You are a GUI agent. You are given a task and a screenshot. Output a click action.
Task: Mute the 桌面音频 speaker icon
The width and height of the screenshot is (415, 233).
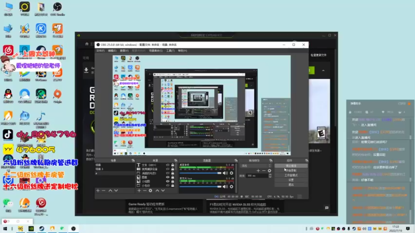225,173
